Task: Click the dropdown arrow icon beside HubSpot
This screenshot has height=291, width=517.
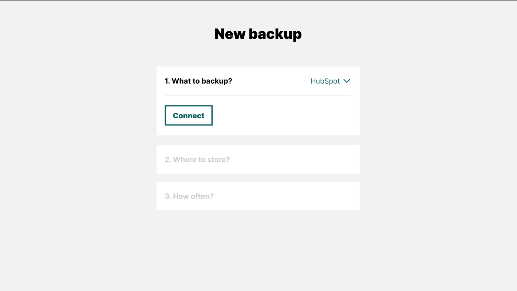Action: pos(347,81)
